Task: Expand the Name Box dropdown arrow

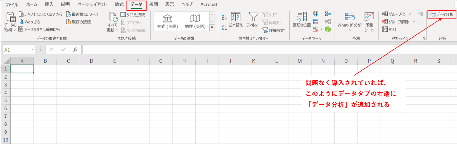Action: click(33, 50)
